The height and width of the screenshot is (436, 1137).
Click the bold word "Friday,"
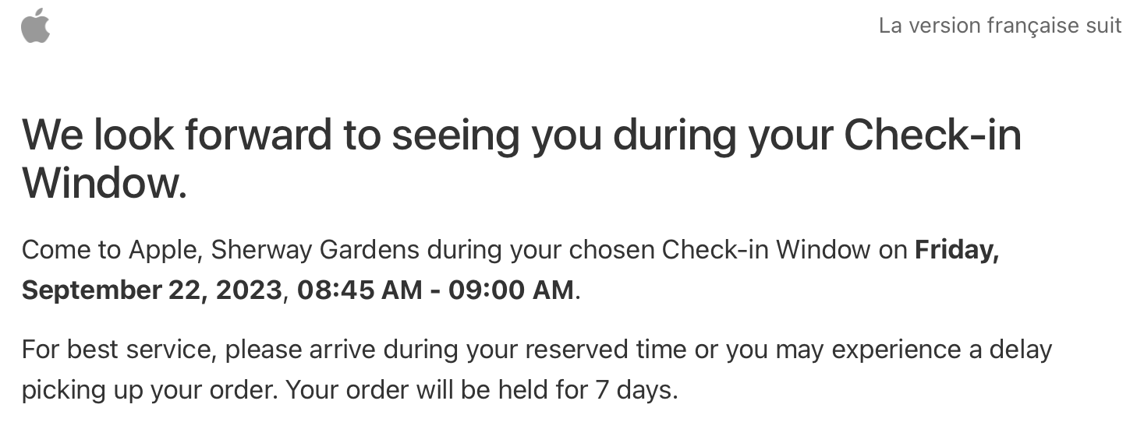pos(957,251)
